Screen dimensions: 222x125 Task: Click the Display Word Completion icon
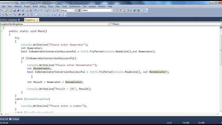pyautogui.click(x=11, y=15)
